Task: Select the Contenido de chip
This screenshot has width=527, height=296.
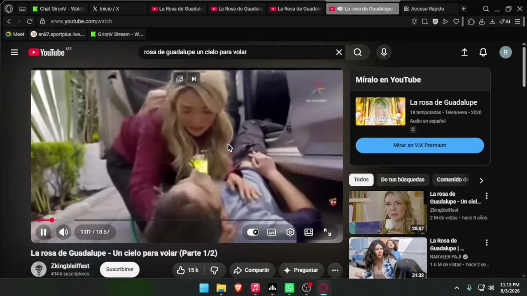Action: click(x=452, y=180)
